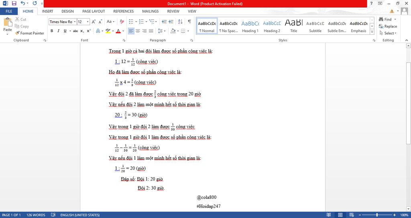411x218 pixels.
Task: Shrink font size with smaller A icon
Action: point(100,22)
